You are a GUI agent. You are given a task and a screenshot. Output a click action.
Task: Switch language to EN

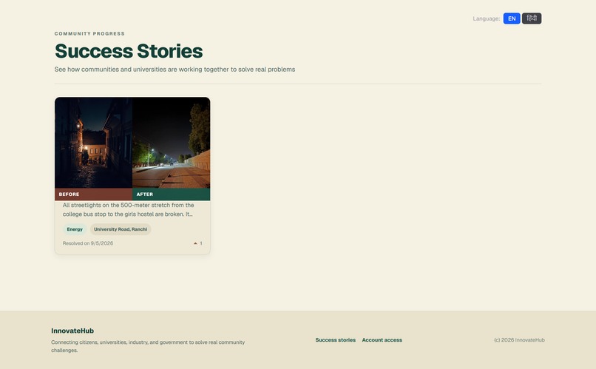pos(512,18)
